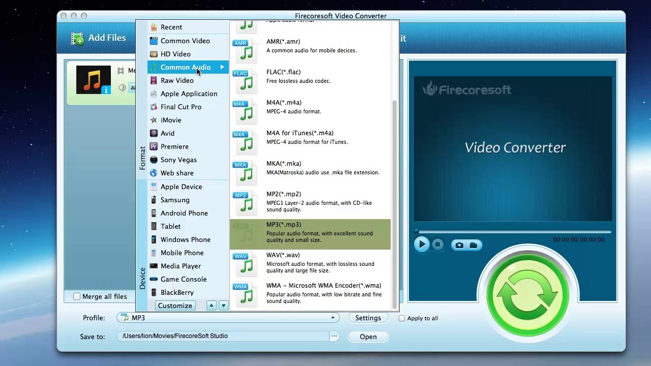Viewport: 651px width, 366px height.
Task: Click the info badge on file thumbnail
Action: tap(106, 89)
